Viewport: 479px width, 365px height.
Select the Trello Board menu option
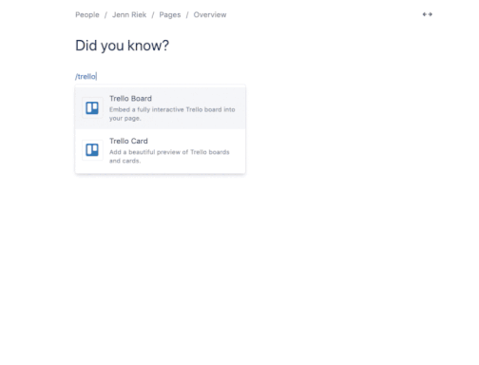pos(161,107)
